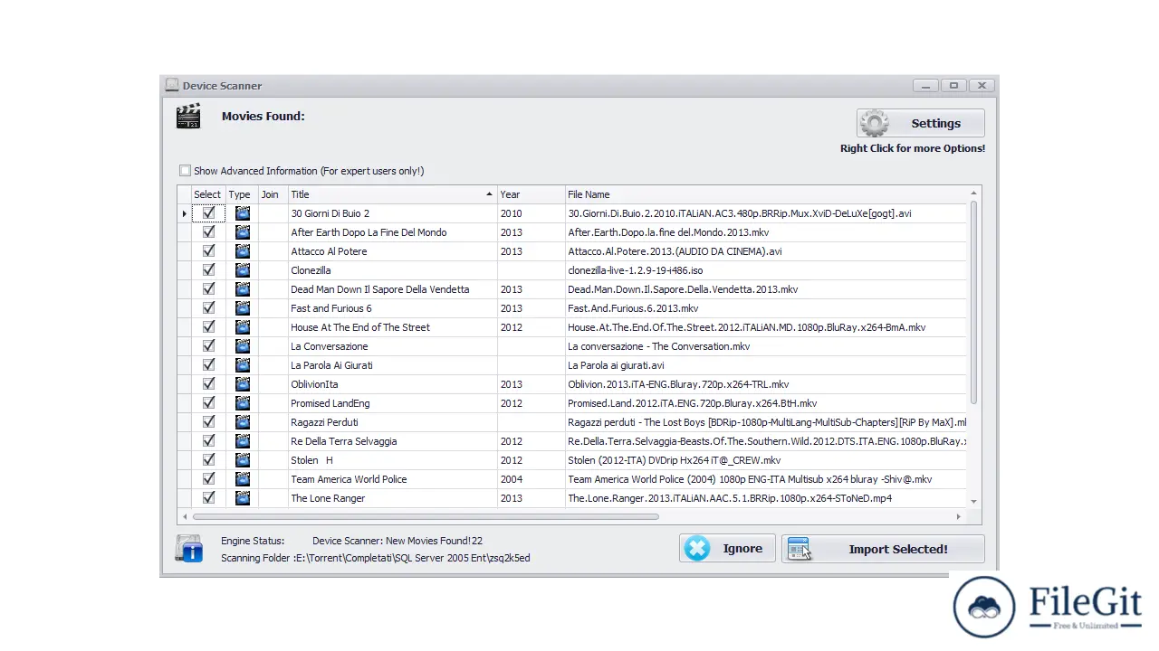Uncheck selection for After Earth movie
Screen dimensions: 1159x651
coord(208,232)
